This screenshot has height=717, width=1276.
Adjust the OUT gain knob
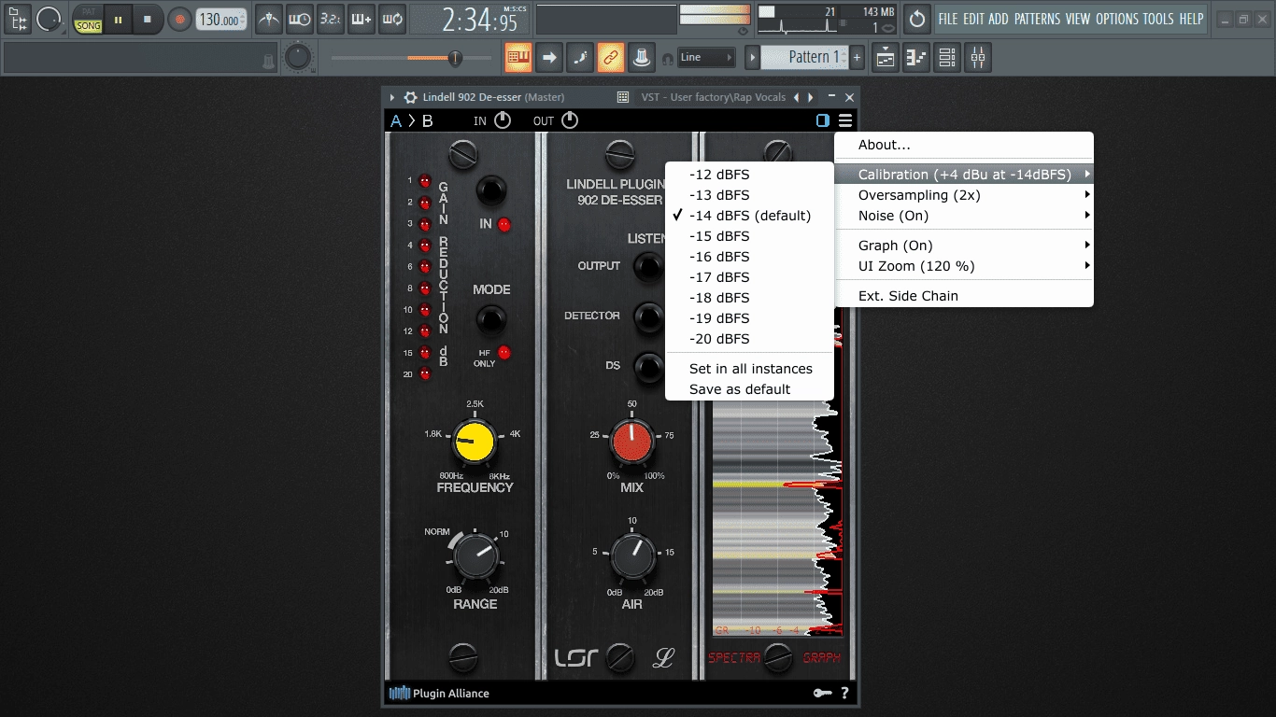click(x=569, y=120)
